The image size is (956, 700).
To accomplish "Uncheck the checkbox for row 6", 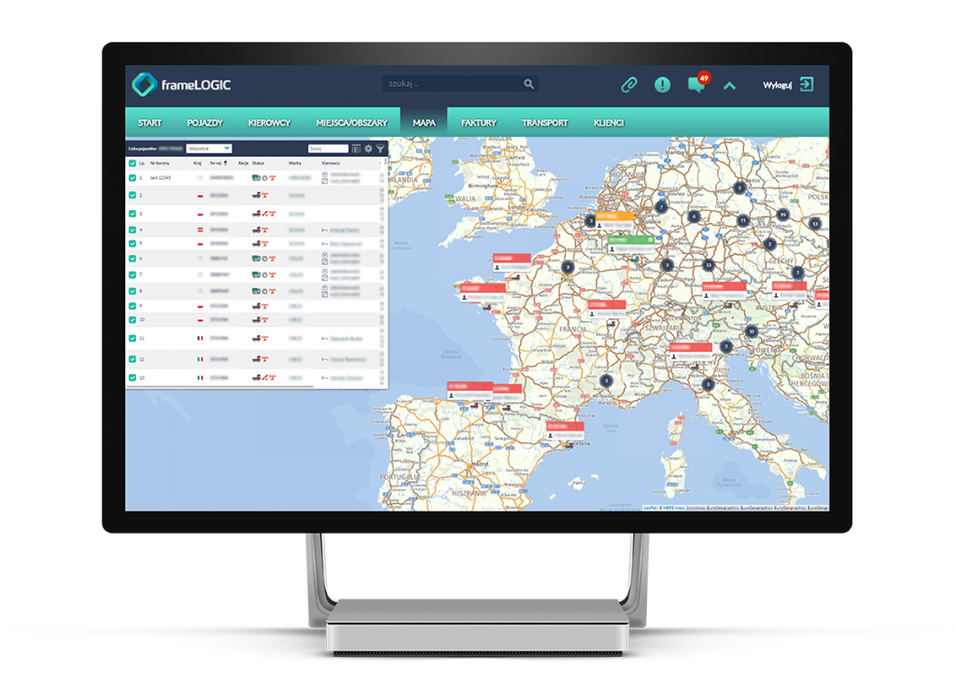I will click(x=133, y=259).
